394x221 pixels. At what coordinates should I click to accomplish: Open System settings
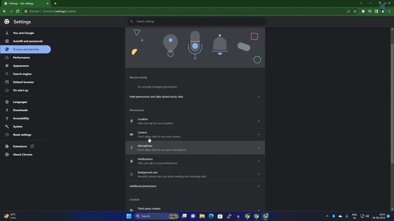18,126
